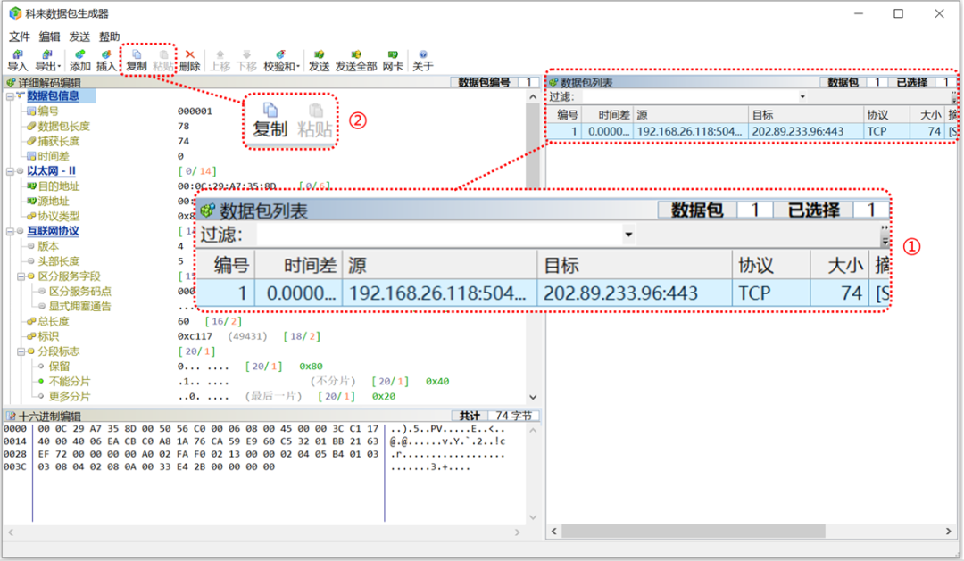Open the 文件 menu

(x=19, y=37)
